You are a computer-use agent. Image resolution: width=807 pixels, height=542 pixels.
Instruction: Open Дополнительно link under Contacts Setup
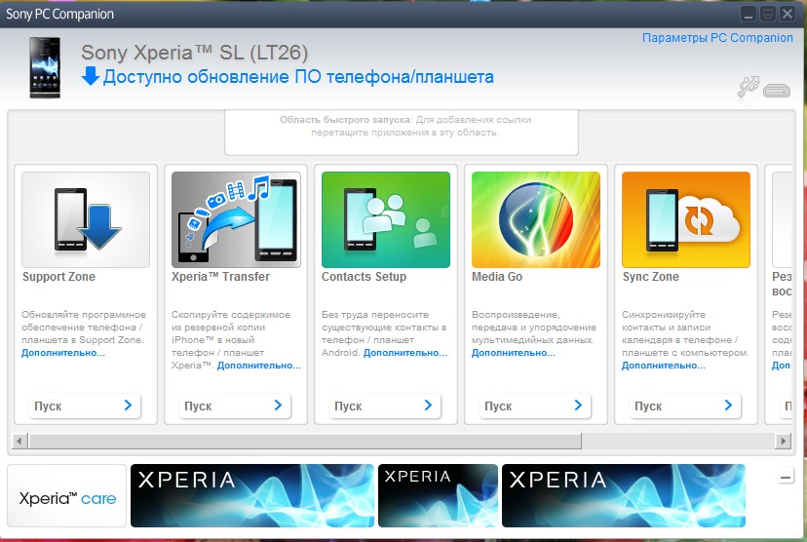click(405, 353)
